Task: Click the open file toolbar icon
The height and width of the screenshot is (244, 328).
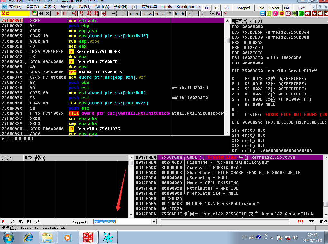Action: pos(34,14)
